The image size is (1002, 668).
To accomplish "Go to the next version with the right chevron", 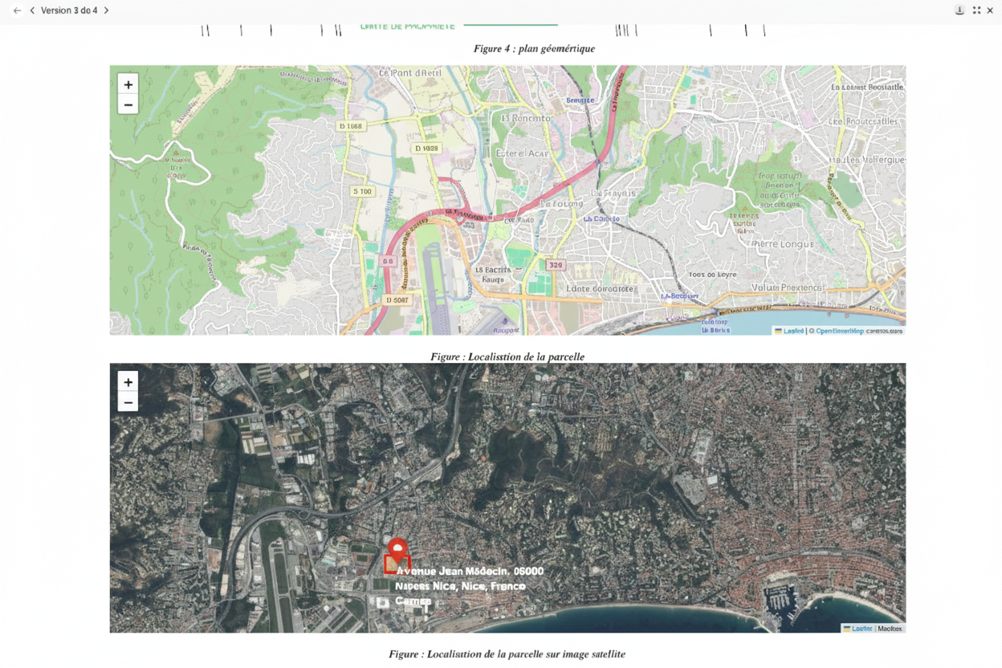I will click(106, 10).
